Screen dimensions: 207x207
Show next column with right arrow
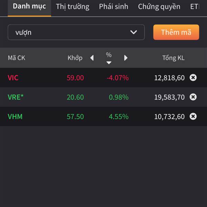[x=126, y=58]
